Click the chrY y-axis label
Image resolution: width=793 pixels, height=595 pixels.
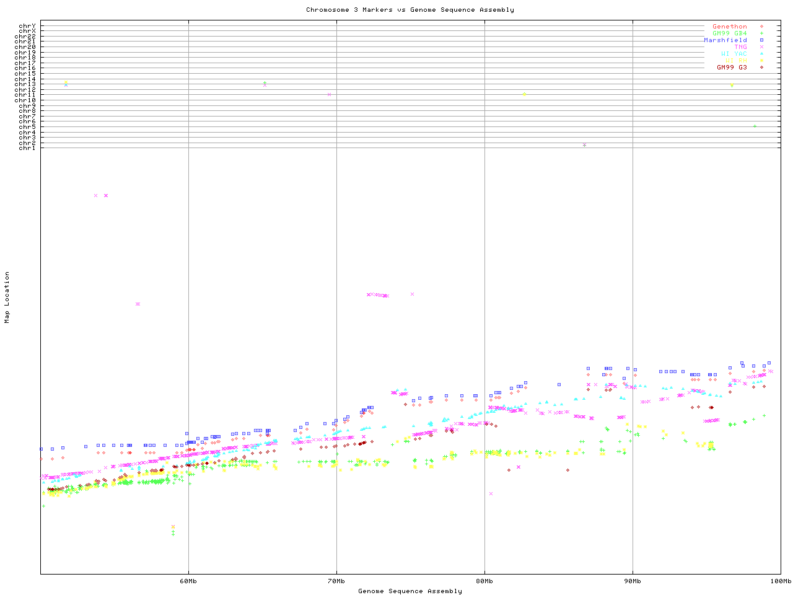point(27,25)
